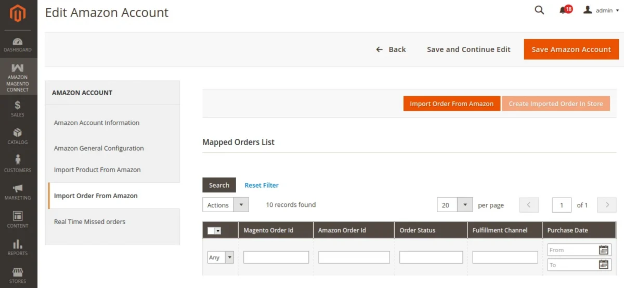Screen dimensions: 624x288
Task: Expand the select-all checkbox dropdown arrow
Action: click(x=218, y=231)
